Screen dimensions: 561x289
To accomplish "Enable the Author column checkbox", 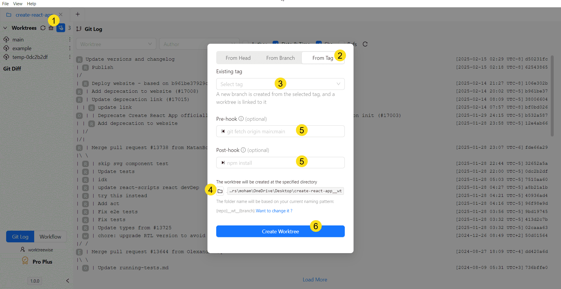I will tap(246, 43).
